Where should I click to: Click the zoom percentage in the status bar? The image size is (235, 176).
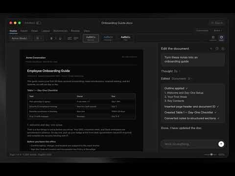[221, 154]
